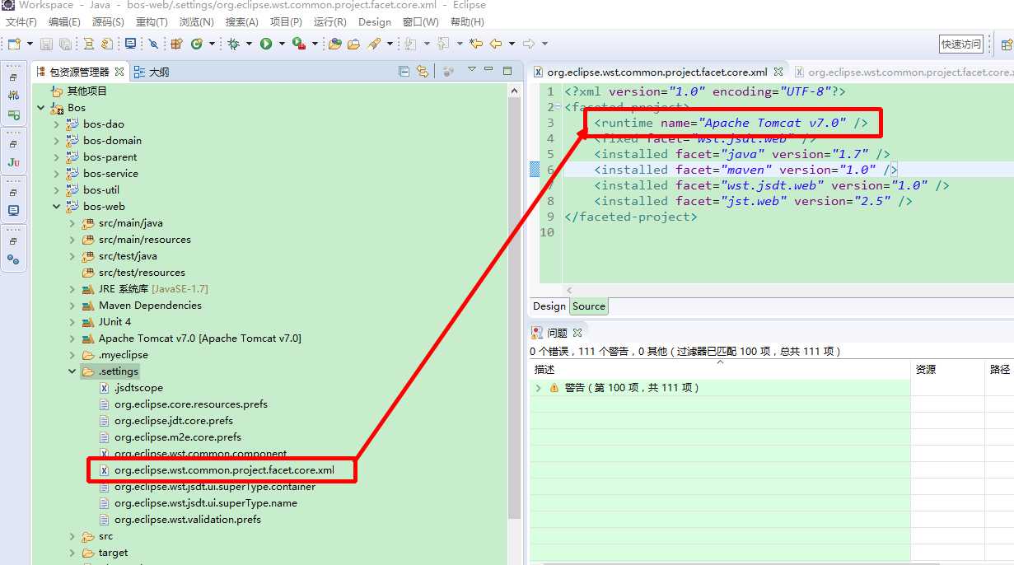The height and width of the screenshot is (565, 1014).
Task: Click the 快速访问 quick access box
Action: pyautogui.click(x=961, y=44)
